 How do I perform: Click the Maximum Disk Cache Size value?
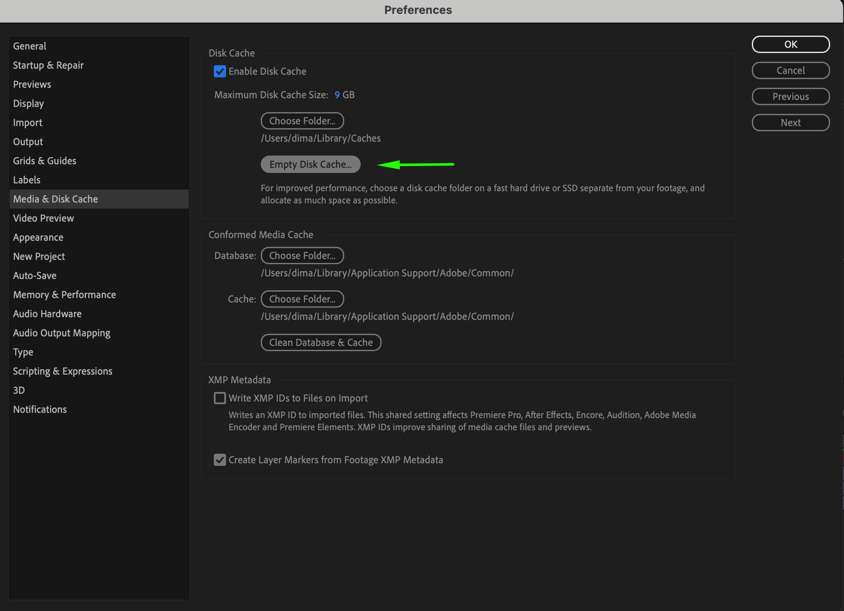tap(337, 95)
